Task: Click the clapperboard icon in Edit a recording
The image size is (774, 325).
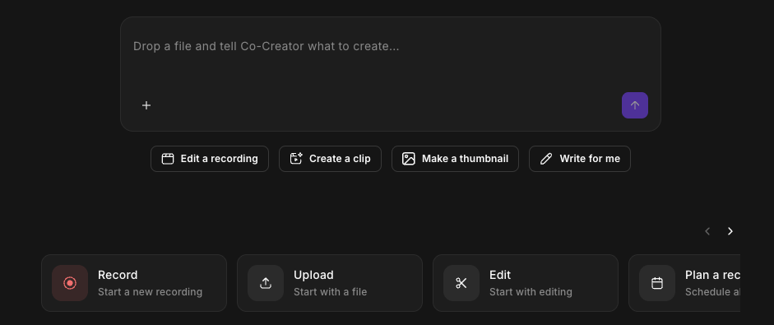Action: pyautogui.click(x=168, y=159)
